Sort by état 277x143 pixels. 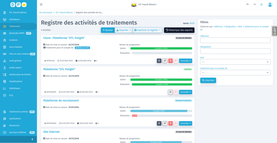pos(240,27)
